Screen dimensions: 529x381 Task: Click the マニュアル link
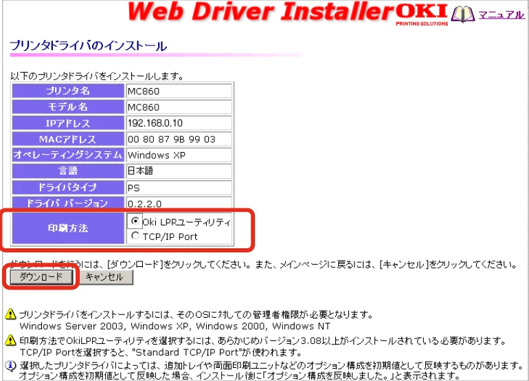pos(501,15)
